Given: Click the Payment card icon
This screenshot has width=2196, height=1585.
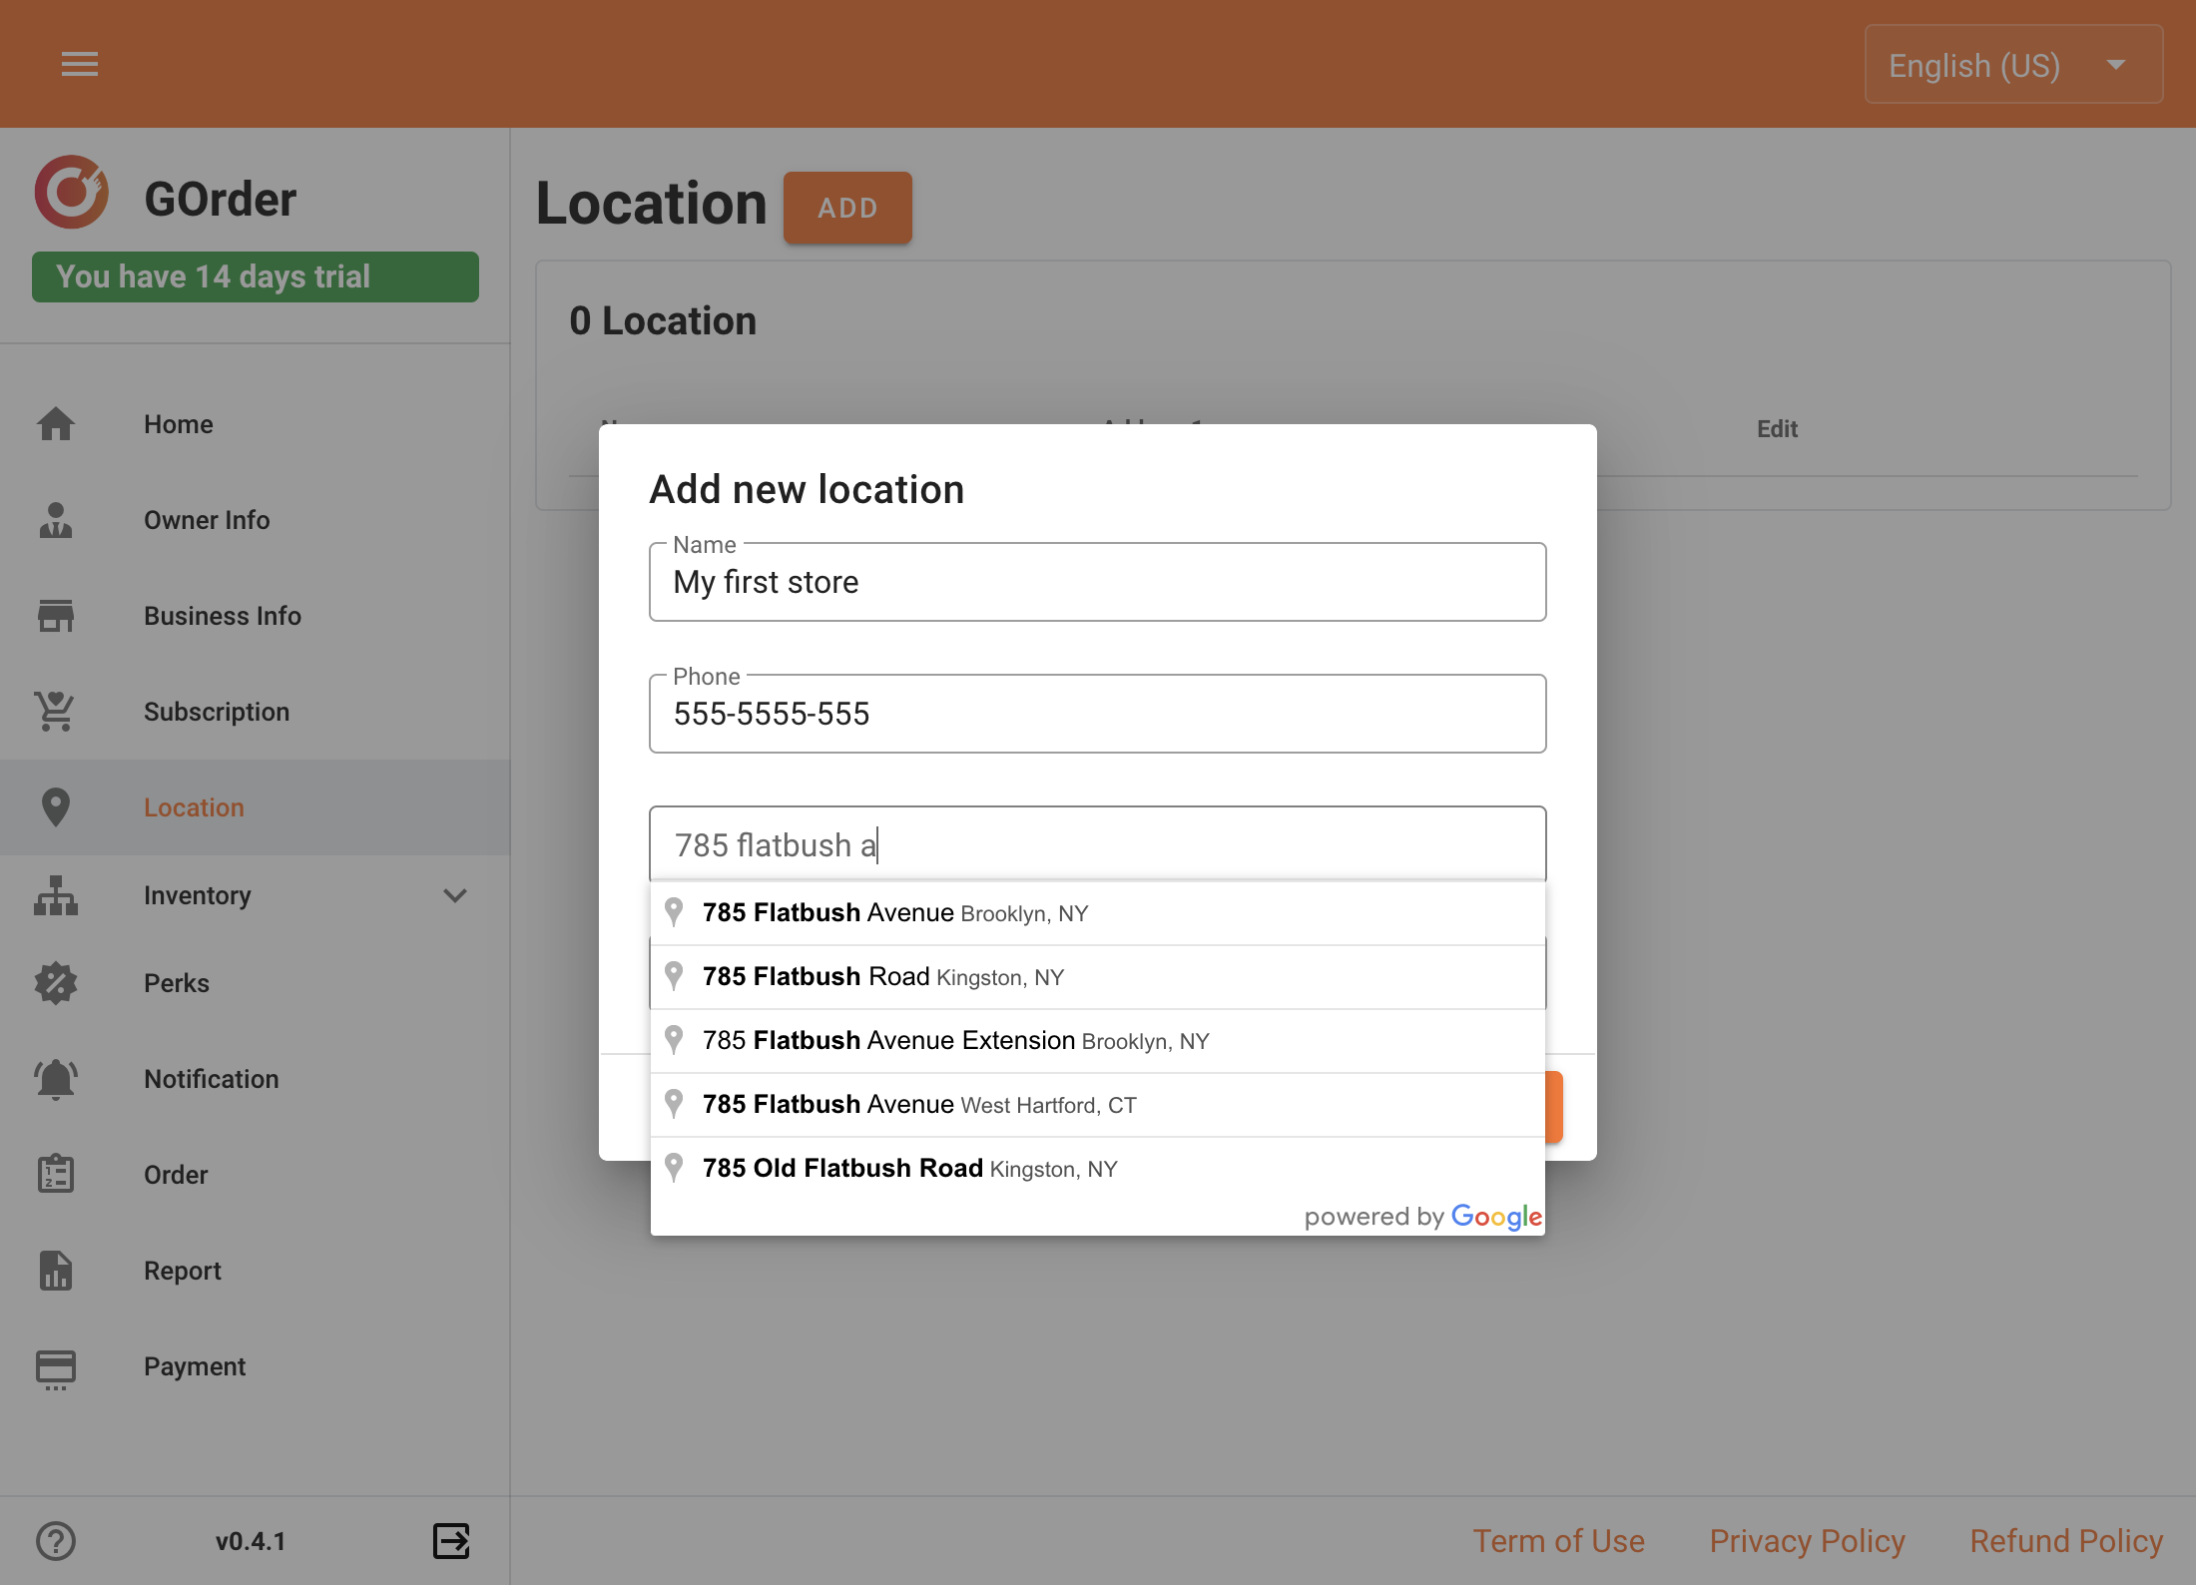Looking at the screenshot, I should tap(56, 1368).
